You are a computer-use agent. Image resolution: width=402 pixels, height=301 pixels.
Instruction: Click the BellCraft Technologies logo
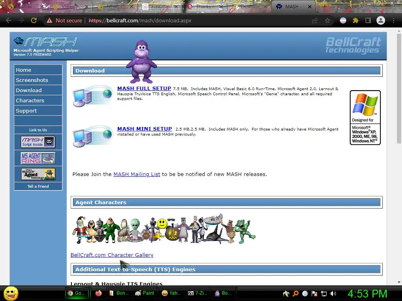[353, 45]
